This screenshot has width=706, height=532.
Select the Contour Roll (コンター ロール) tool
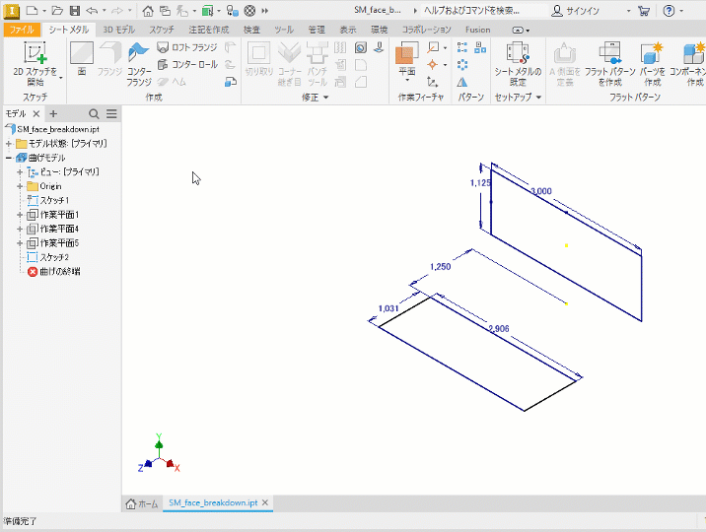[x=187, y=64]
